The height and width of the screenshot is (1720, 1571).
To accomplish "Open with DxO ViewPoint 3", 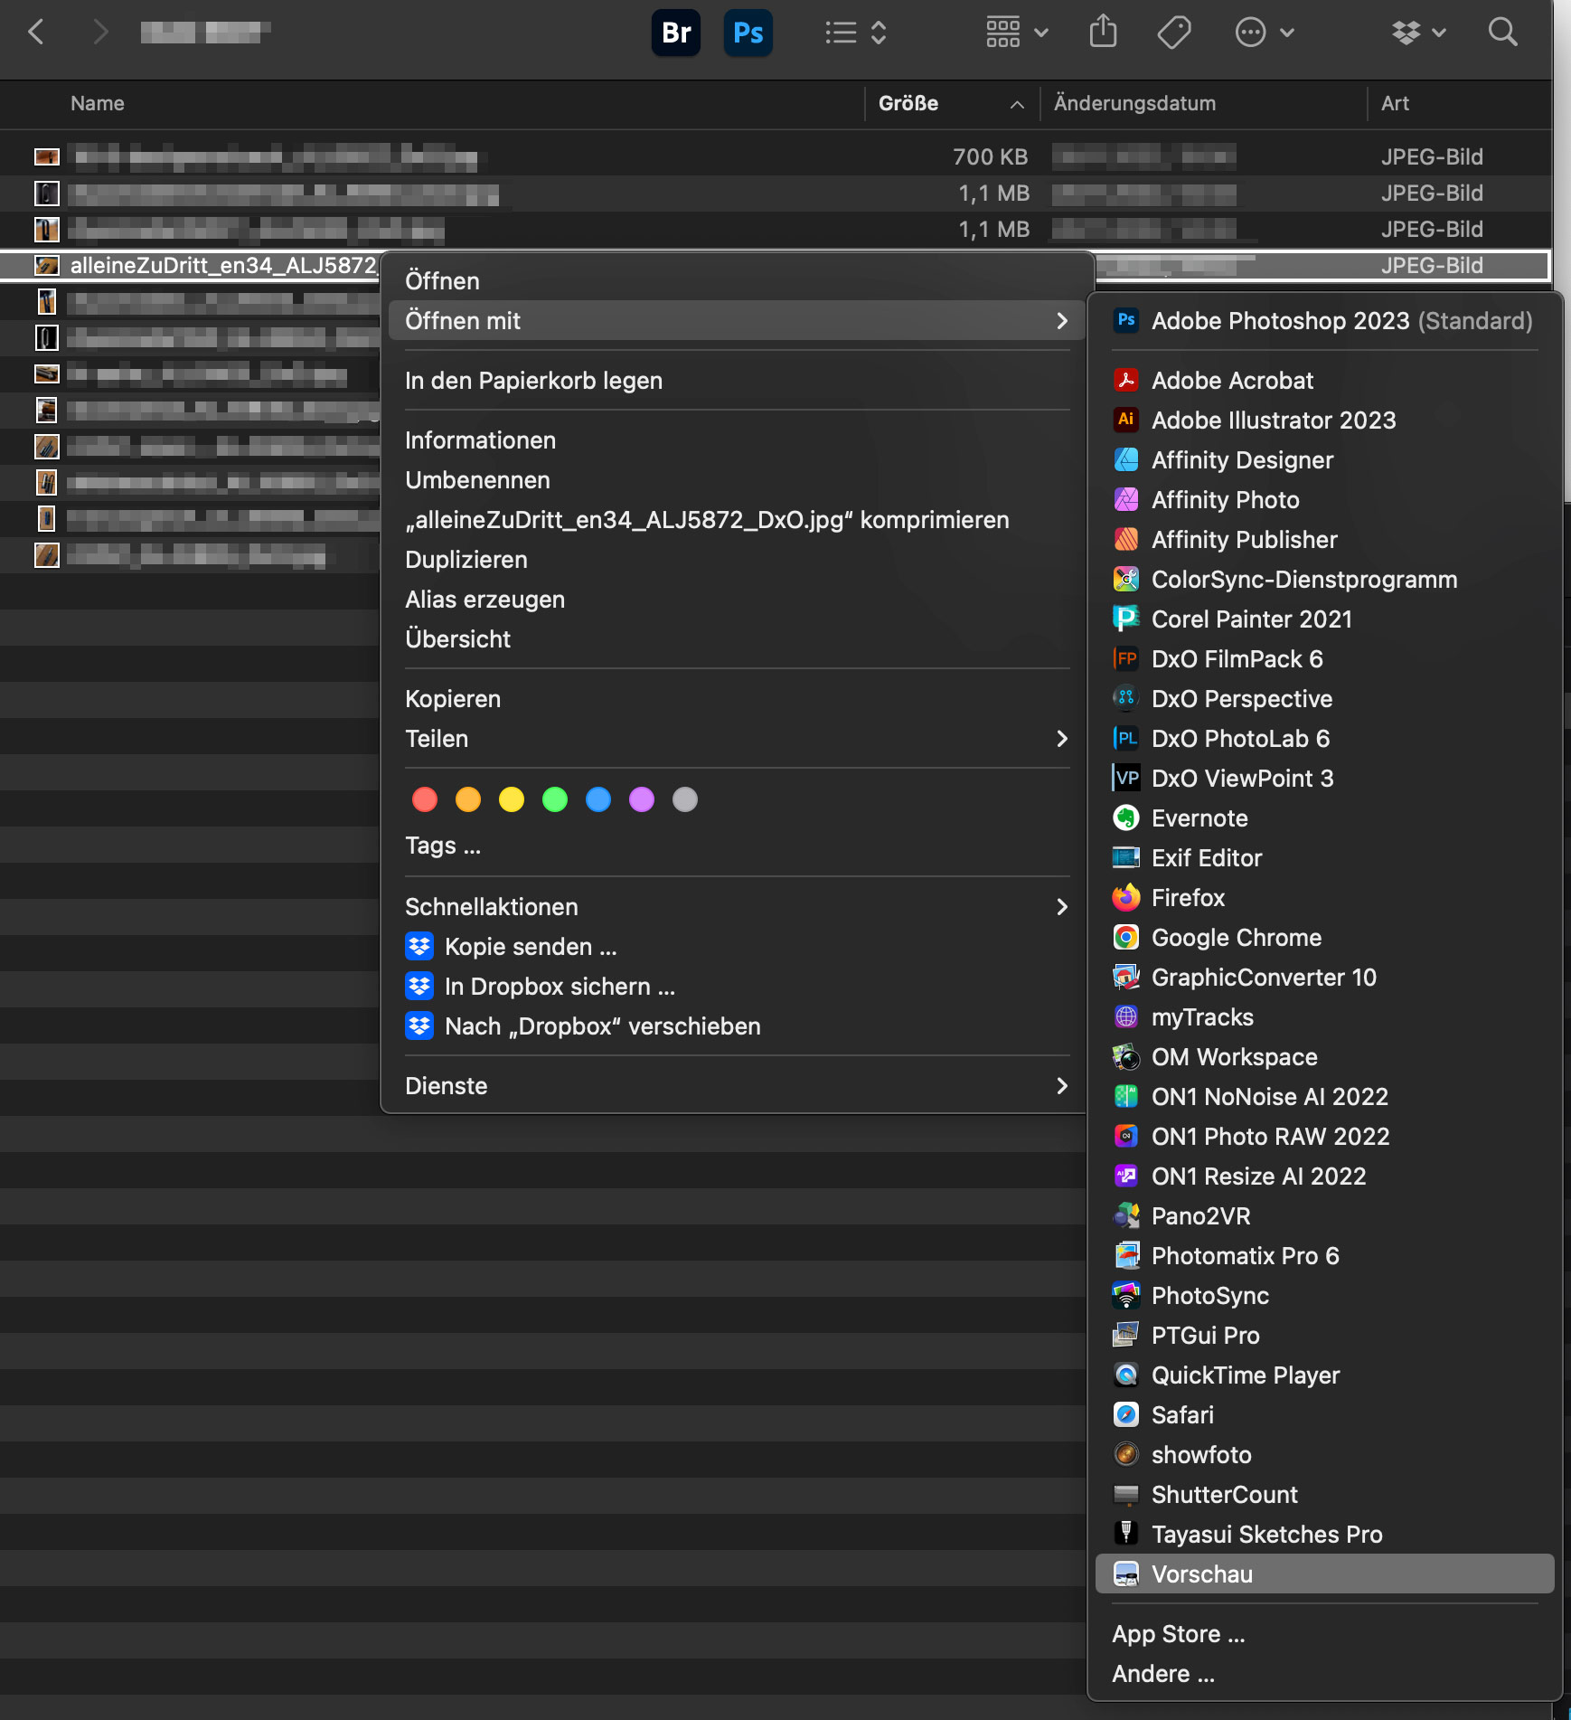I will click(1324, 779).
